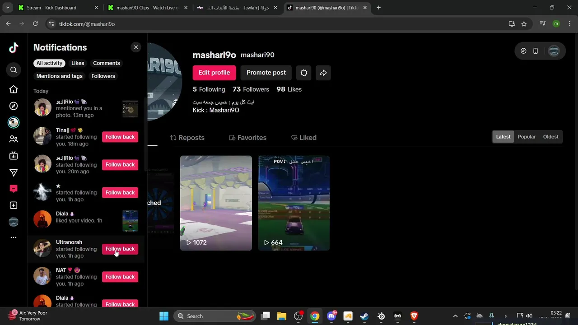Select the Likes notification filter

[78, 63]
